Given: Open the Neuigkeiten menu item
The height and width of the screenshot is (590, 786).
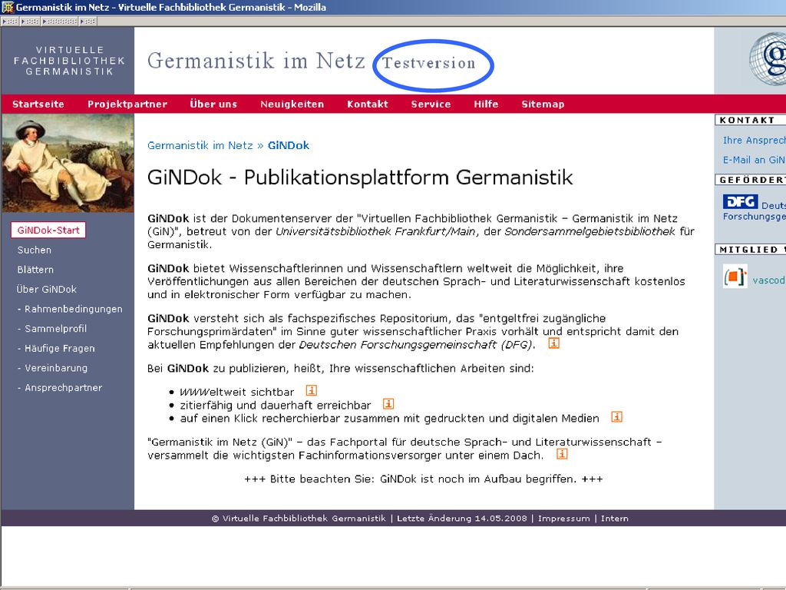Looking at the screenshot, I should click(x=292, y=104).
